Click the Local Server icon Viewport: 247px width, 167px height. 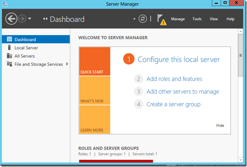pos(9,48)
